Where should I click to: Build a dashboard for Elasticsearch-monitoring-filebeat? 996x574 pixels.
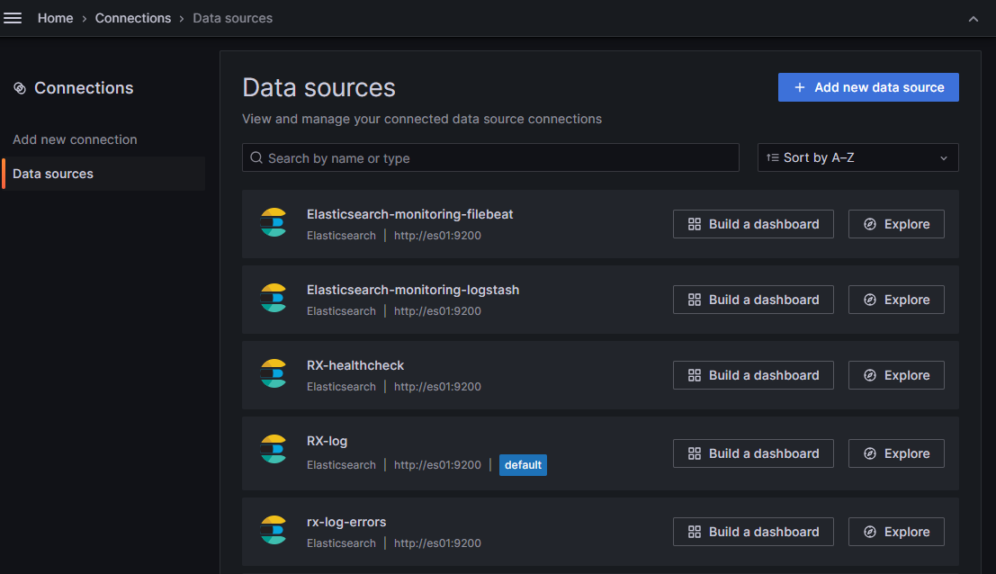click(753, 224)
